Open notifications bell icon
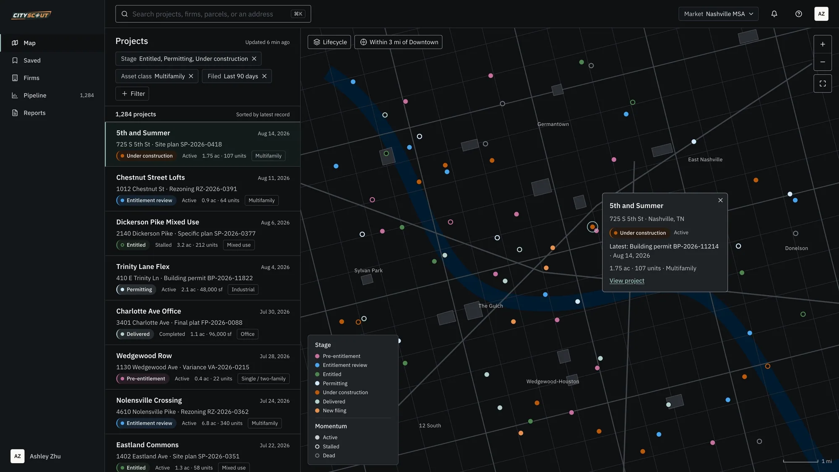Viewport: 839px width, 472px height. (774, 14)
